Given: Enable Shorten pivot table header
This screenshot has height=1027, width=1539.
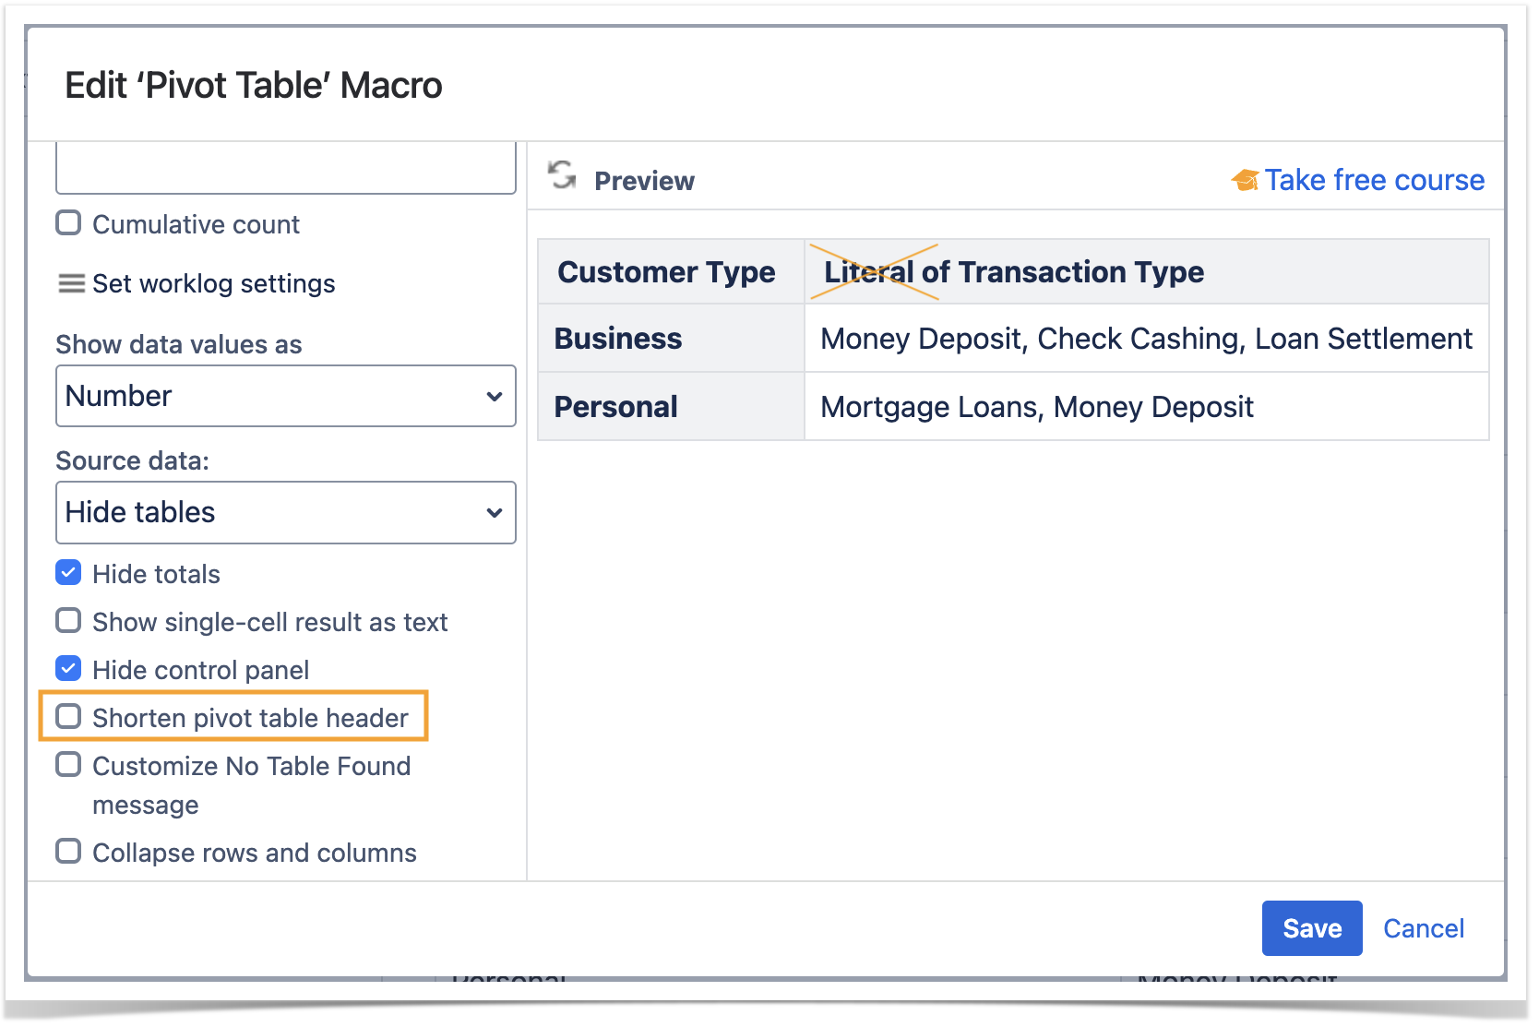Looking at the screenshot, I should click(x=68, y=717).
